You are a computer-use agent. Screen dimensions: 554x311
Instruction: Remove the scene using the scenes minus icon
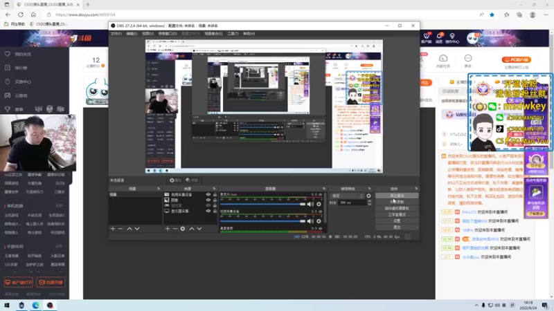(x=120, y=229)
